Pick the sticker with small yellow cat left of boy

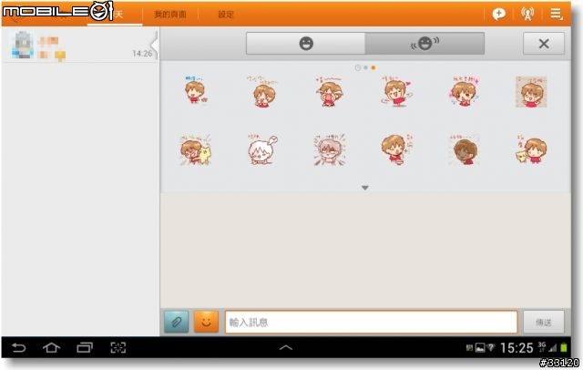tap(531, 149)
